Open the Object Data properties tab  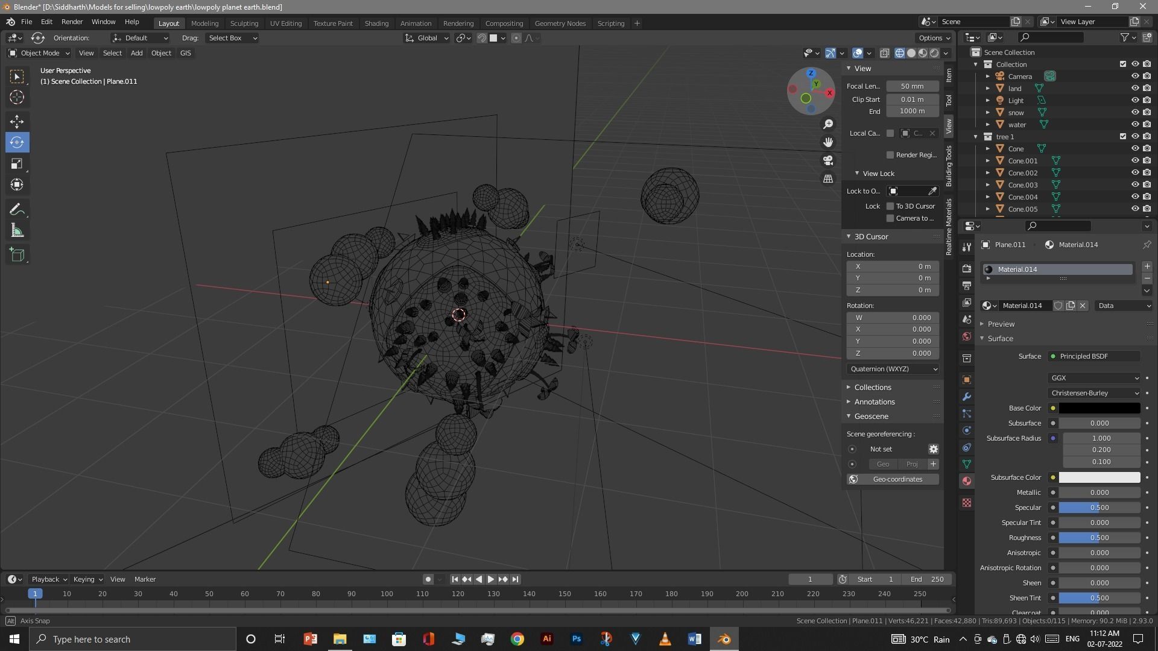coord(967,464)
